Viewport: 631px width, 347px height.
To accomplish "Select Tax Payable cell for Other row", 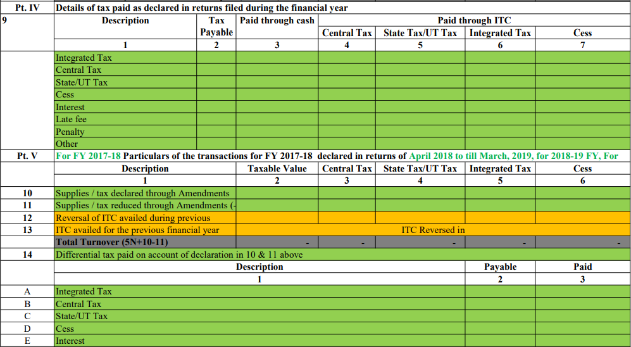I will [216, 144].
